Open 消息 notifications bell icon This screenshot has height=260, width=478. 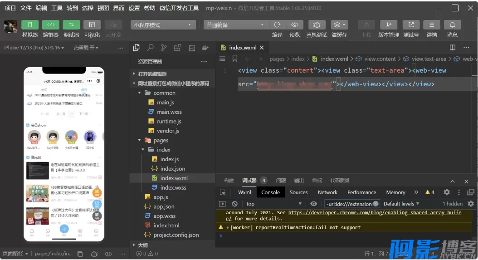[452, 25]
